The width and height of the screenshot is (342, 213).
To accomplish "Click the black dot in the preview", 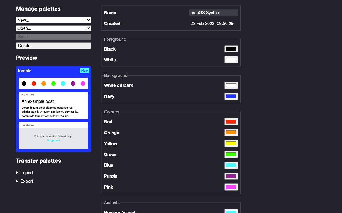I will tap(24, 84).
